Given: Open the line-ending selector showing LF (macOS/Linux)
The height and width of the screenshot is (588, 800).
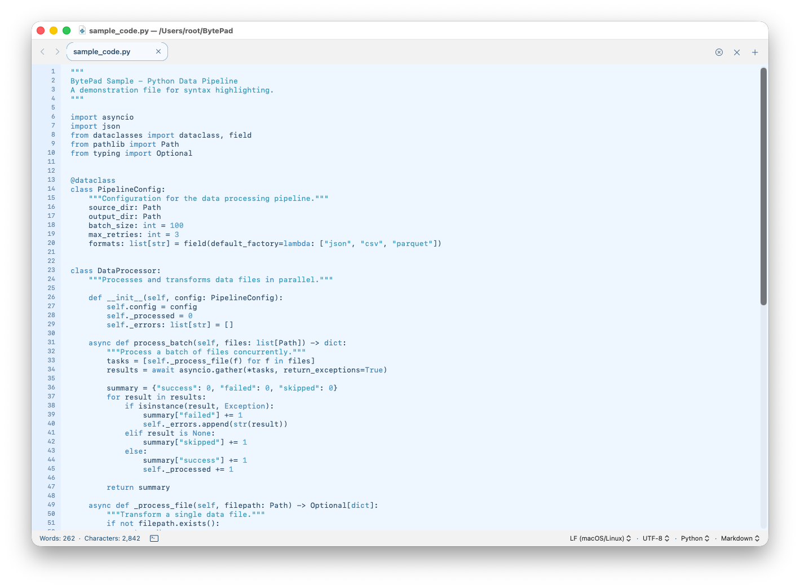Looking at the screenshot, I should pyautogui.click(x=600, y=538).
